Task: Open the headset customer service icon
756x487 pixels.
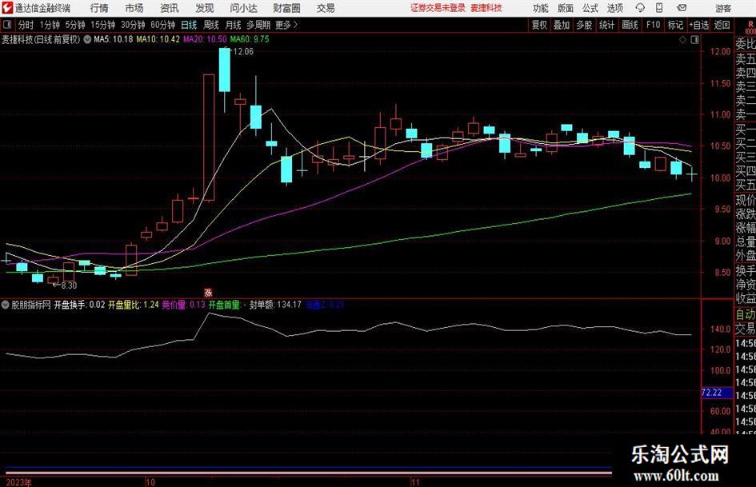Action: point(640,8)
